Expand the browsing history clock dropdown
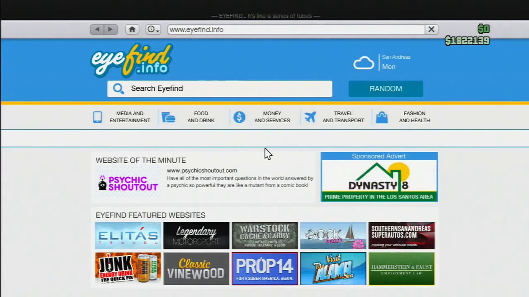The width and height of the screenshot is (529, 297). [153, 29]
